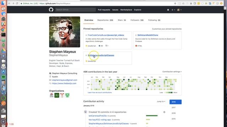Switch to the Stars tab
Screen dimensions: 227x127
pyautogui.click(x=122, y=20)
